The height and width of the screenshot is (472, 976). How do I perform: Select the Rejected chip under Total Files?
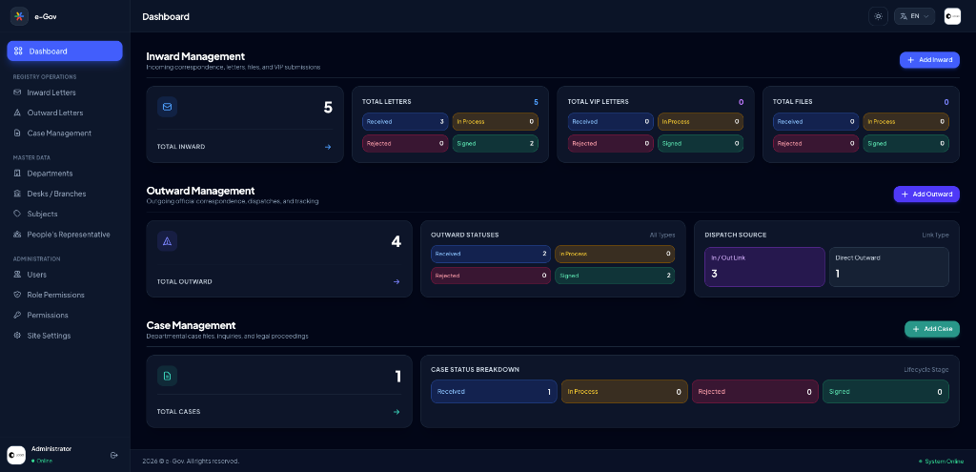pos(816,143)
